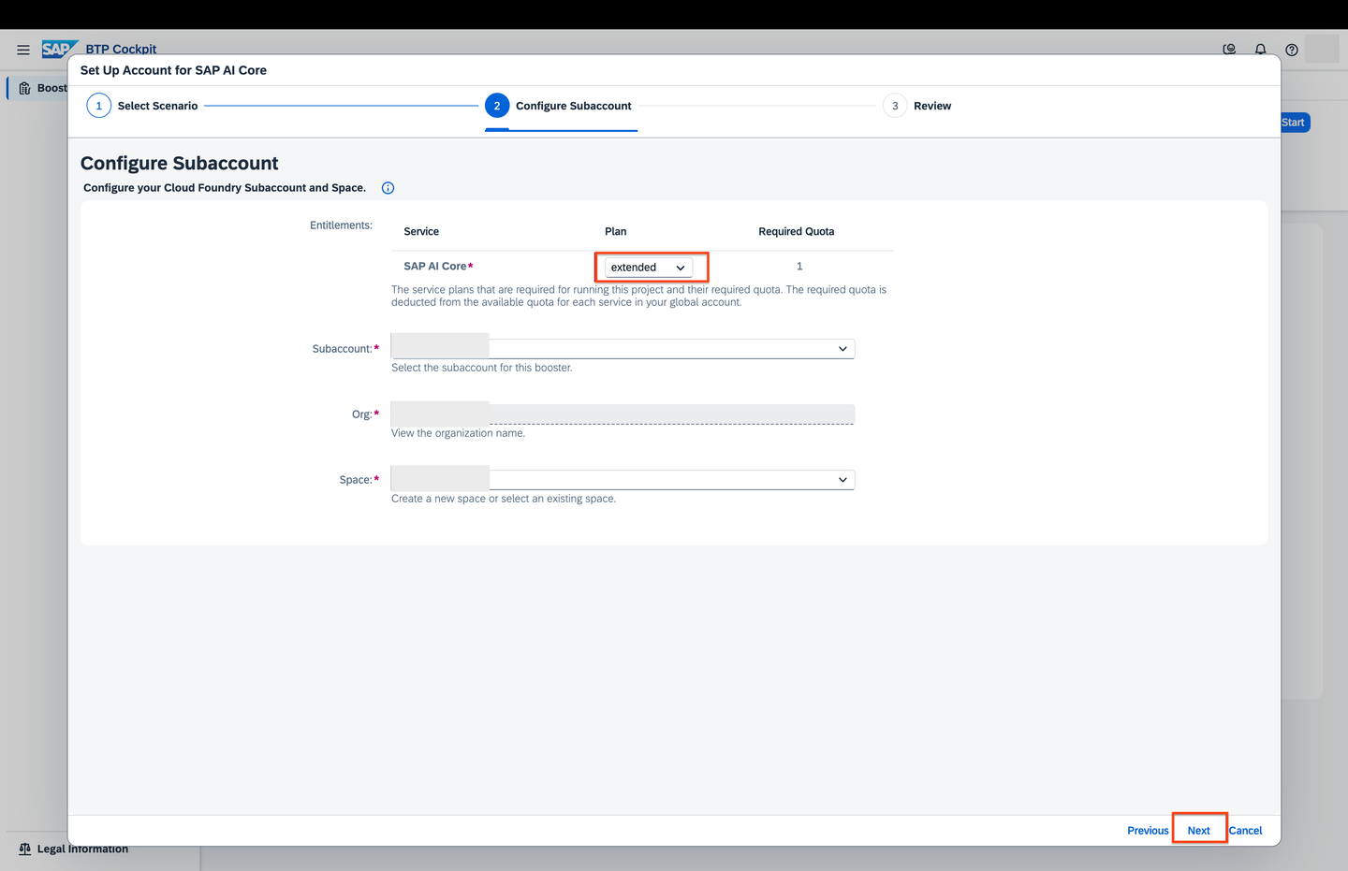Click the info icon beside Cloud Foundry description
Screen dimensions: 1348x871
pyautogui.click(x=388, y=188)
